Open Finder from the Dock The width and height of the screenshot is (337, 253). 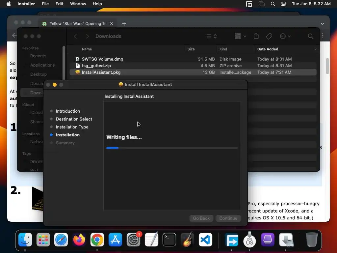click(x=25, y=240)
